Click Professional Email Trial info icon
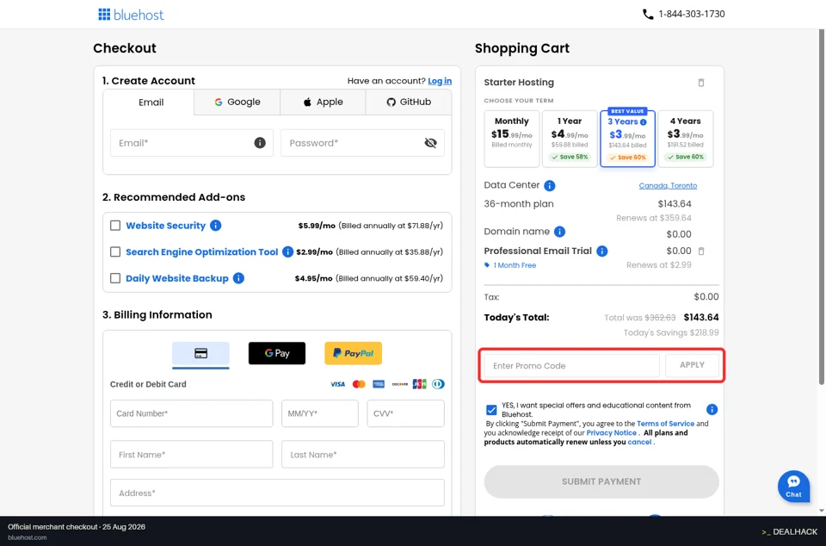The height and width of the screenshot is (546, 826). (601, 251)
